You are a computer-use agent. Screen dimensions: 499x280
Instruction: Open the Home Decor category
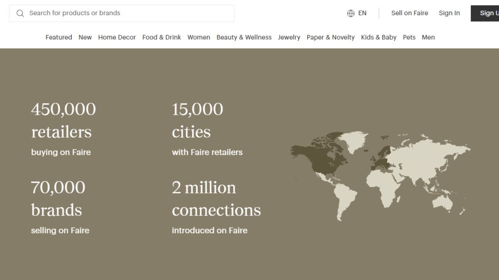coord(117,37)
